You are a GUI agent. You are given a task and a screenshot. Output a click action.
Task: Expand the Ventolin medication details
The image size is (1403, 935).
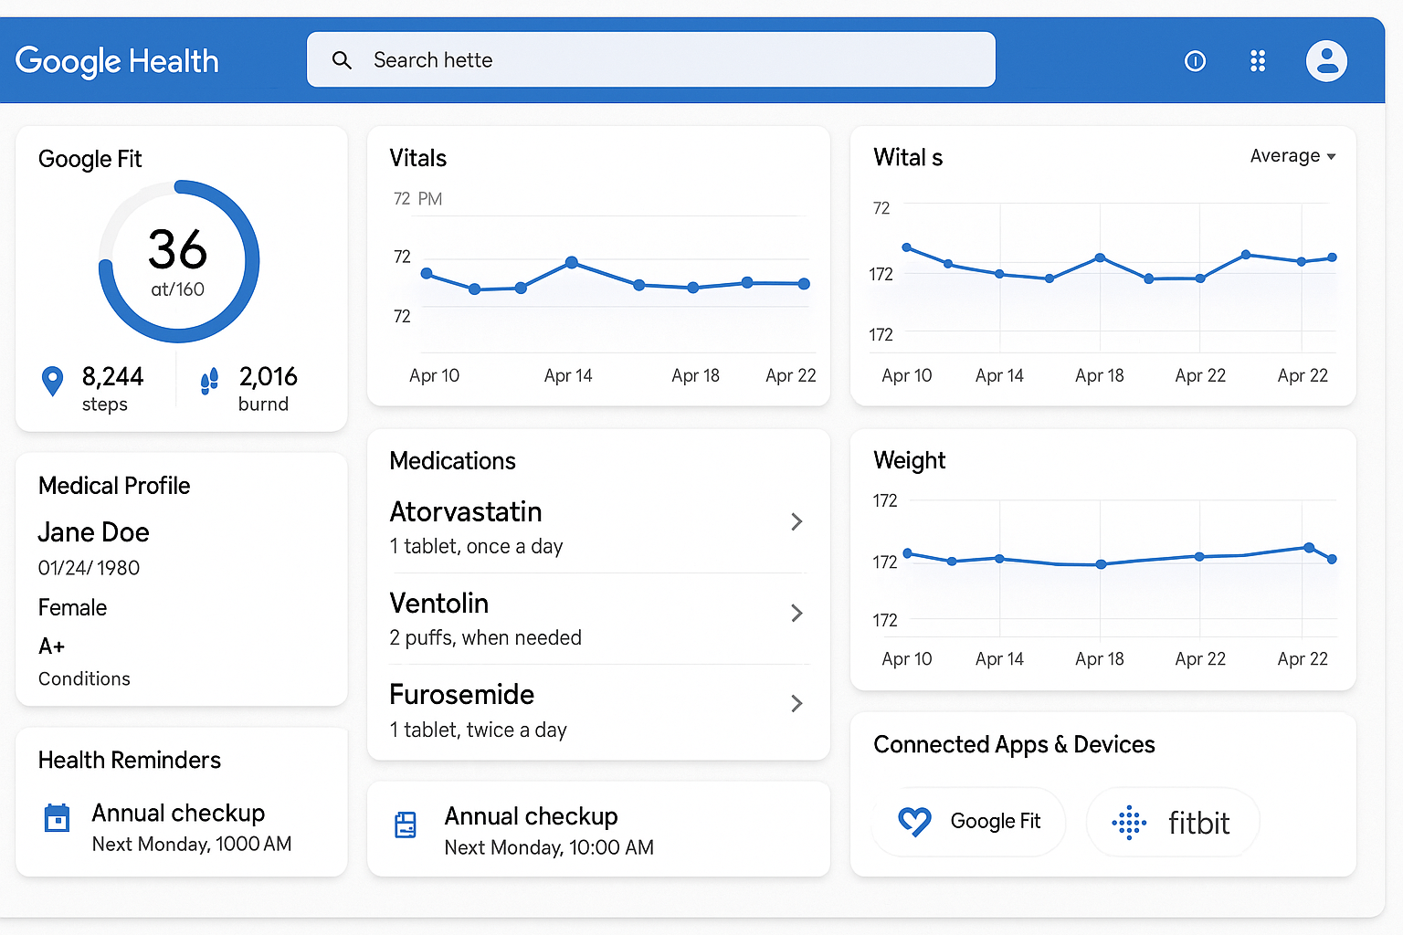click(796, 613)
